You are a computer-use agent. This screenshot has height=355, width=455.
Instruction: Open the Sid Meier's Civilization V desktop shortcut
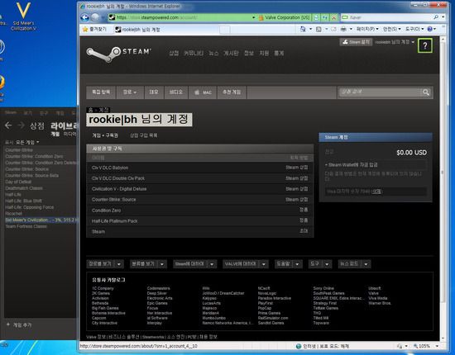click(x=23, y=16)
